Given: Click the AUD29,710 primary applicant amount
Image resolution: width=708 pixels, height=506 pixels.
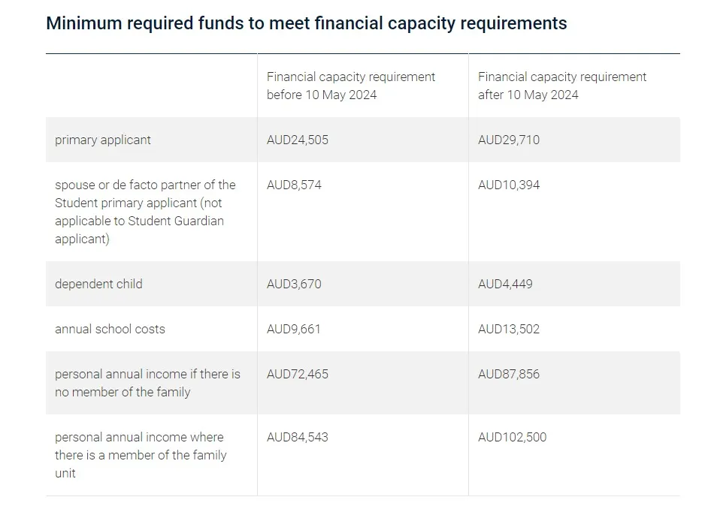Looking at the screenshot, I should (x=509, y=140).
